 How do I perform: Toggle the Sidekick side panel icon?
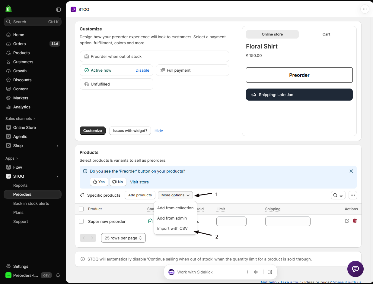coord(270,272)
